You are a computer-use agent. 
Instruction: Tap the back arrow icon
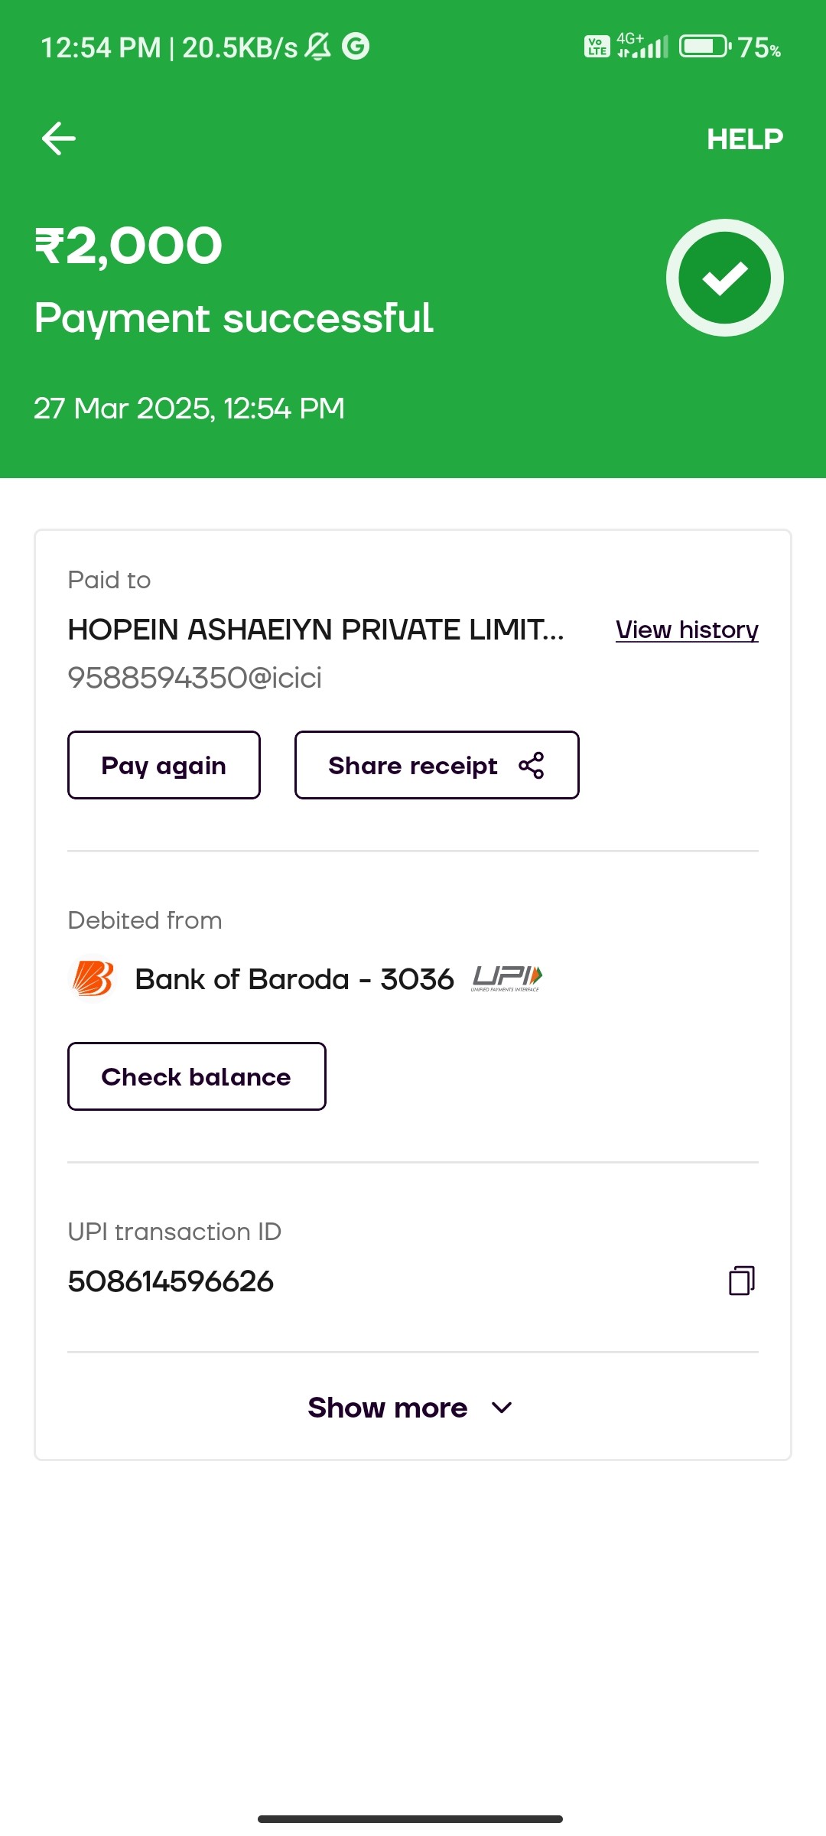point(59,138)
